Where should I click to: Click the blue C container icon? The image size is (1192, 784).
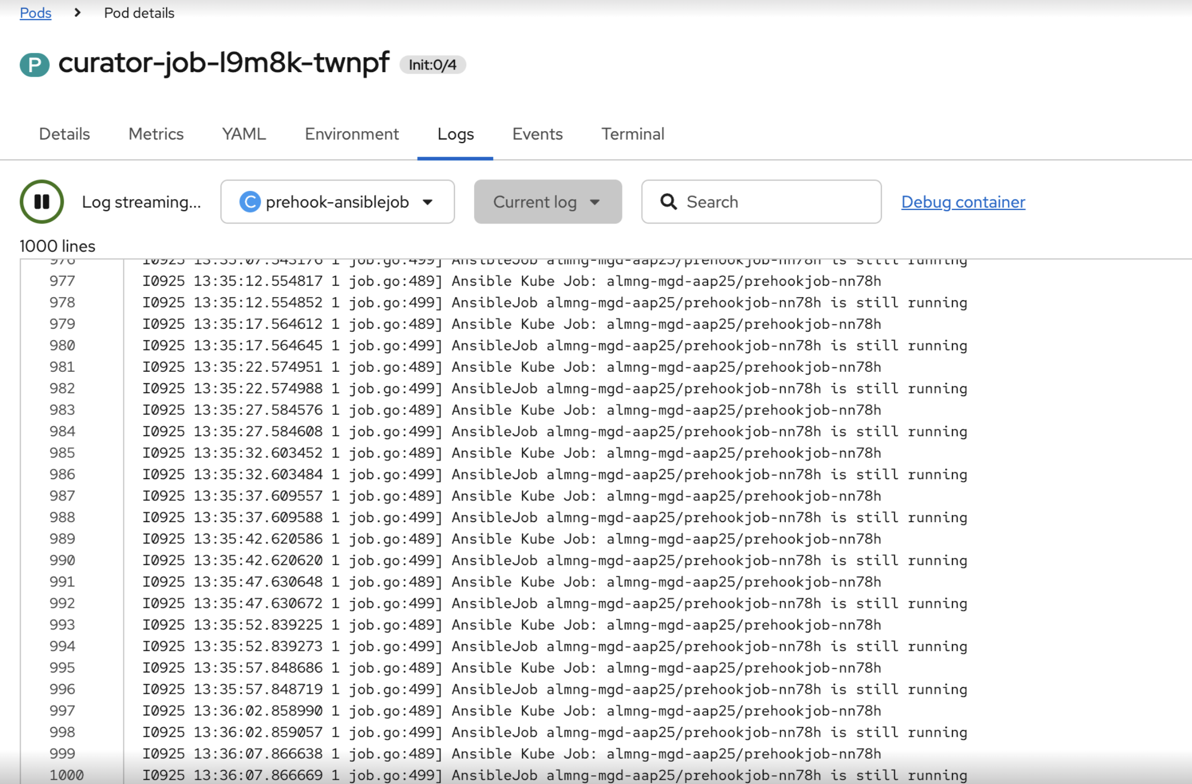coord(250,202)
